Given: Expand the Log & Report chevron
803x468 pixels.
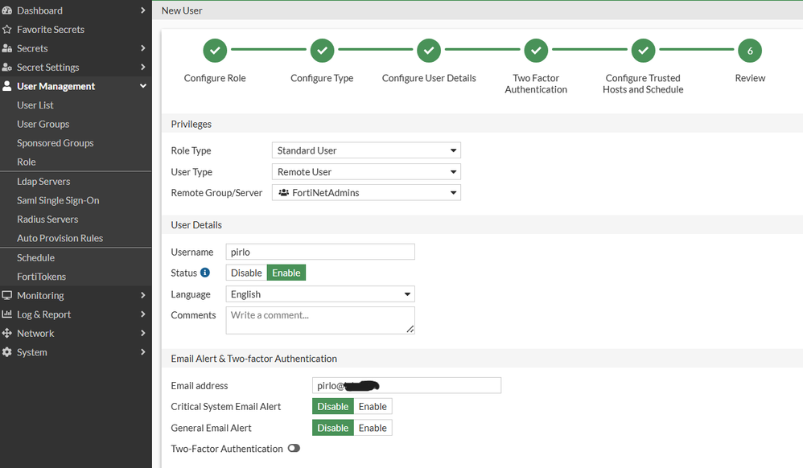Looking at the screenshot, I should (143, 314).
